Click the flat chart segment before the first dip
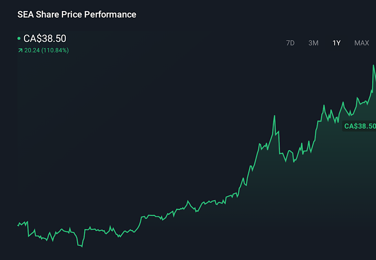376x260 pixels. [x=22, y=224]
